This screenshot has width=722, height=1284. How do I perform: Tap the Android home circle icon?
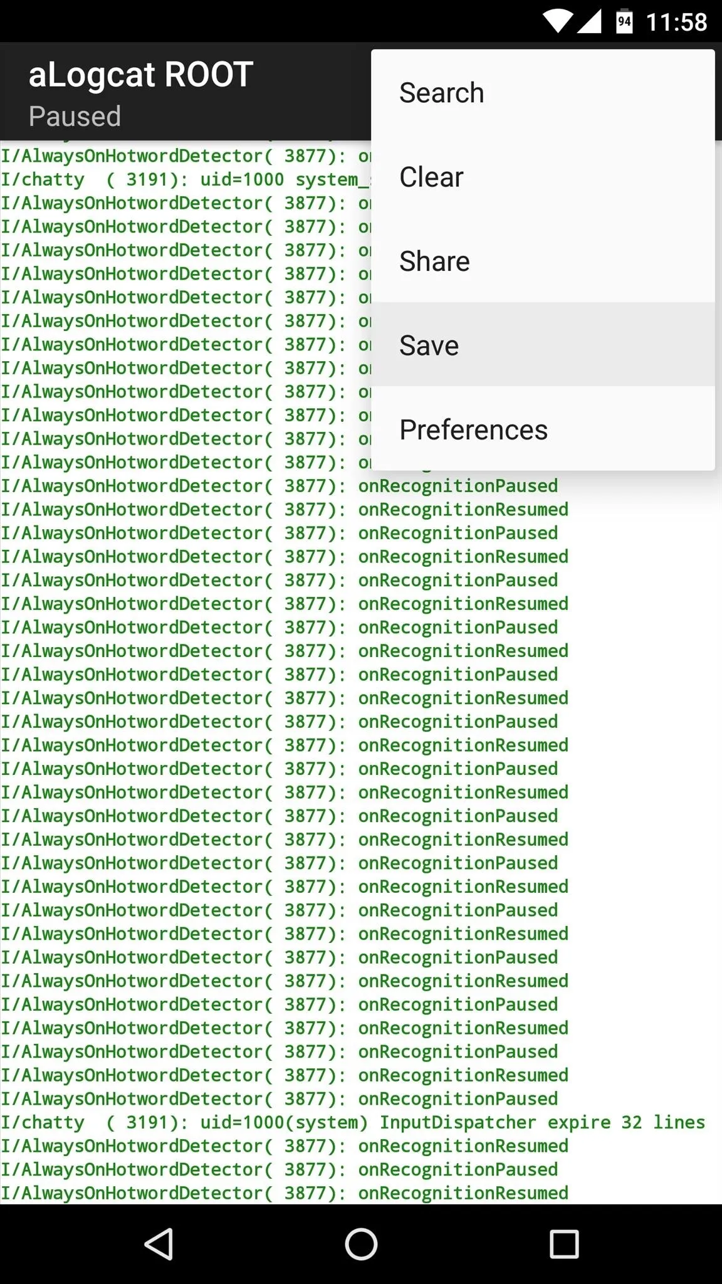point(361,1244)
